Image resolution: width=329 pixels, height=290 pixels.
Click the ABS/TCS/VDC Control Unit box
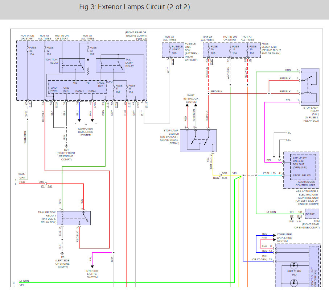301,170
